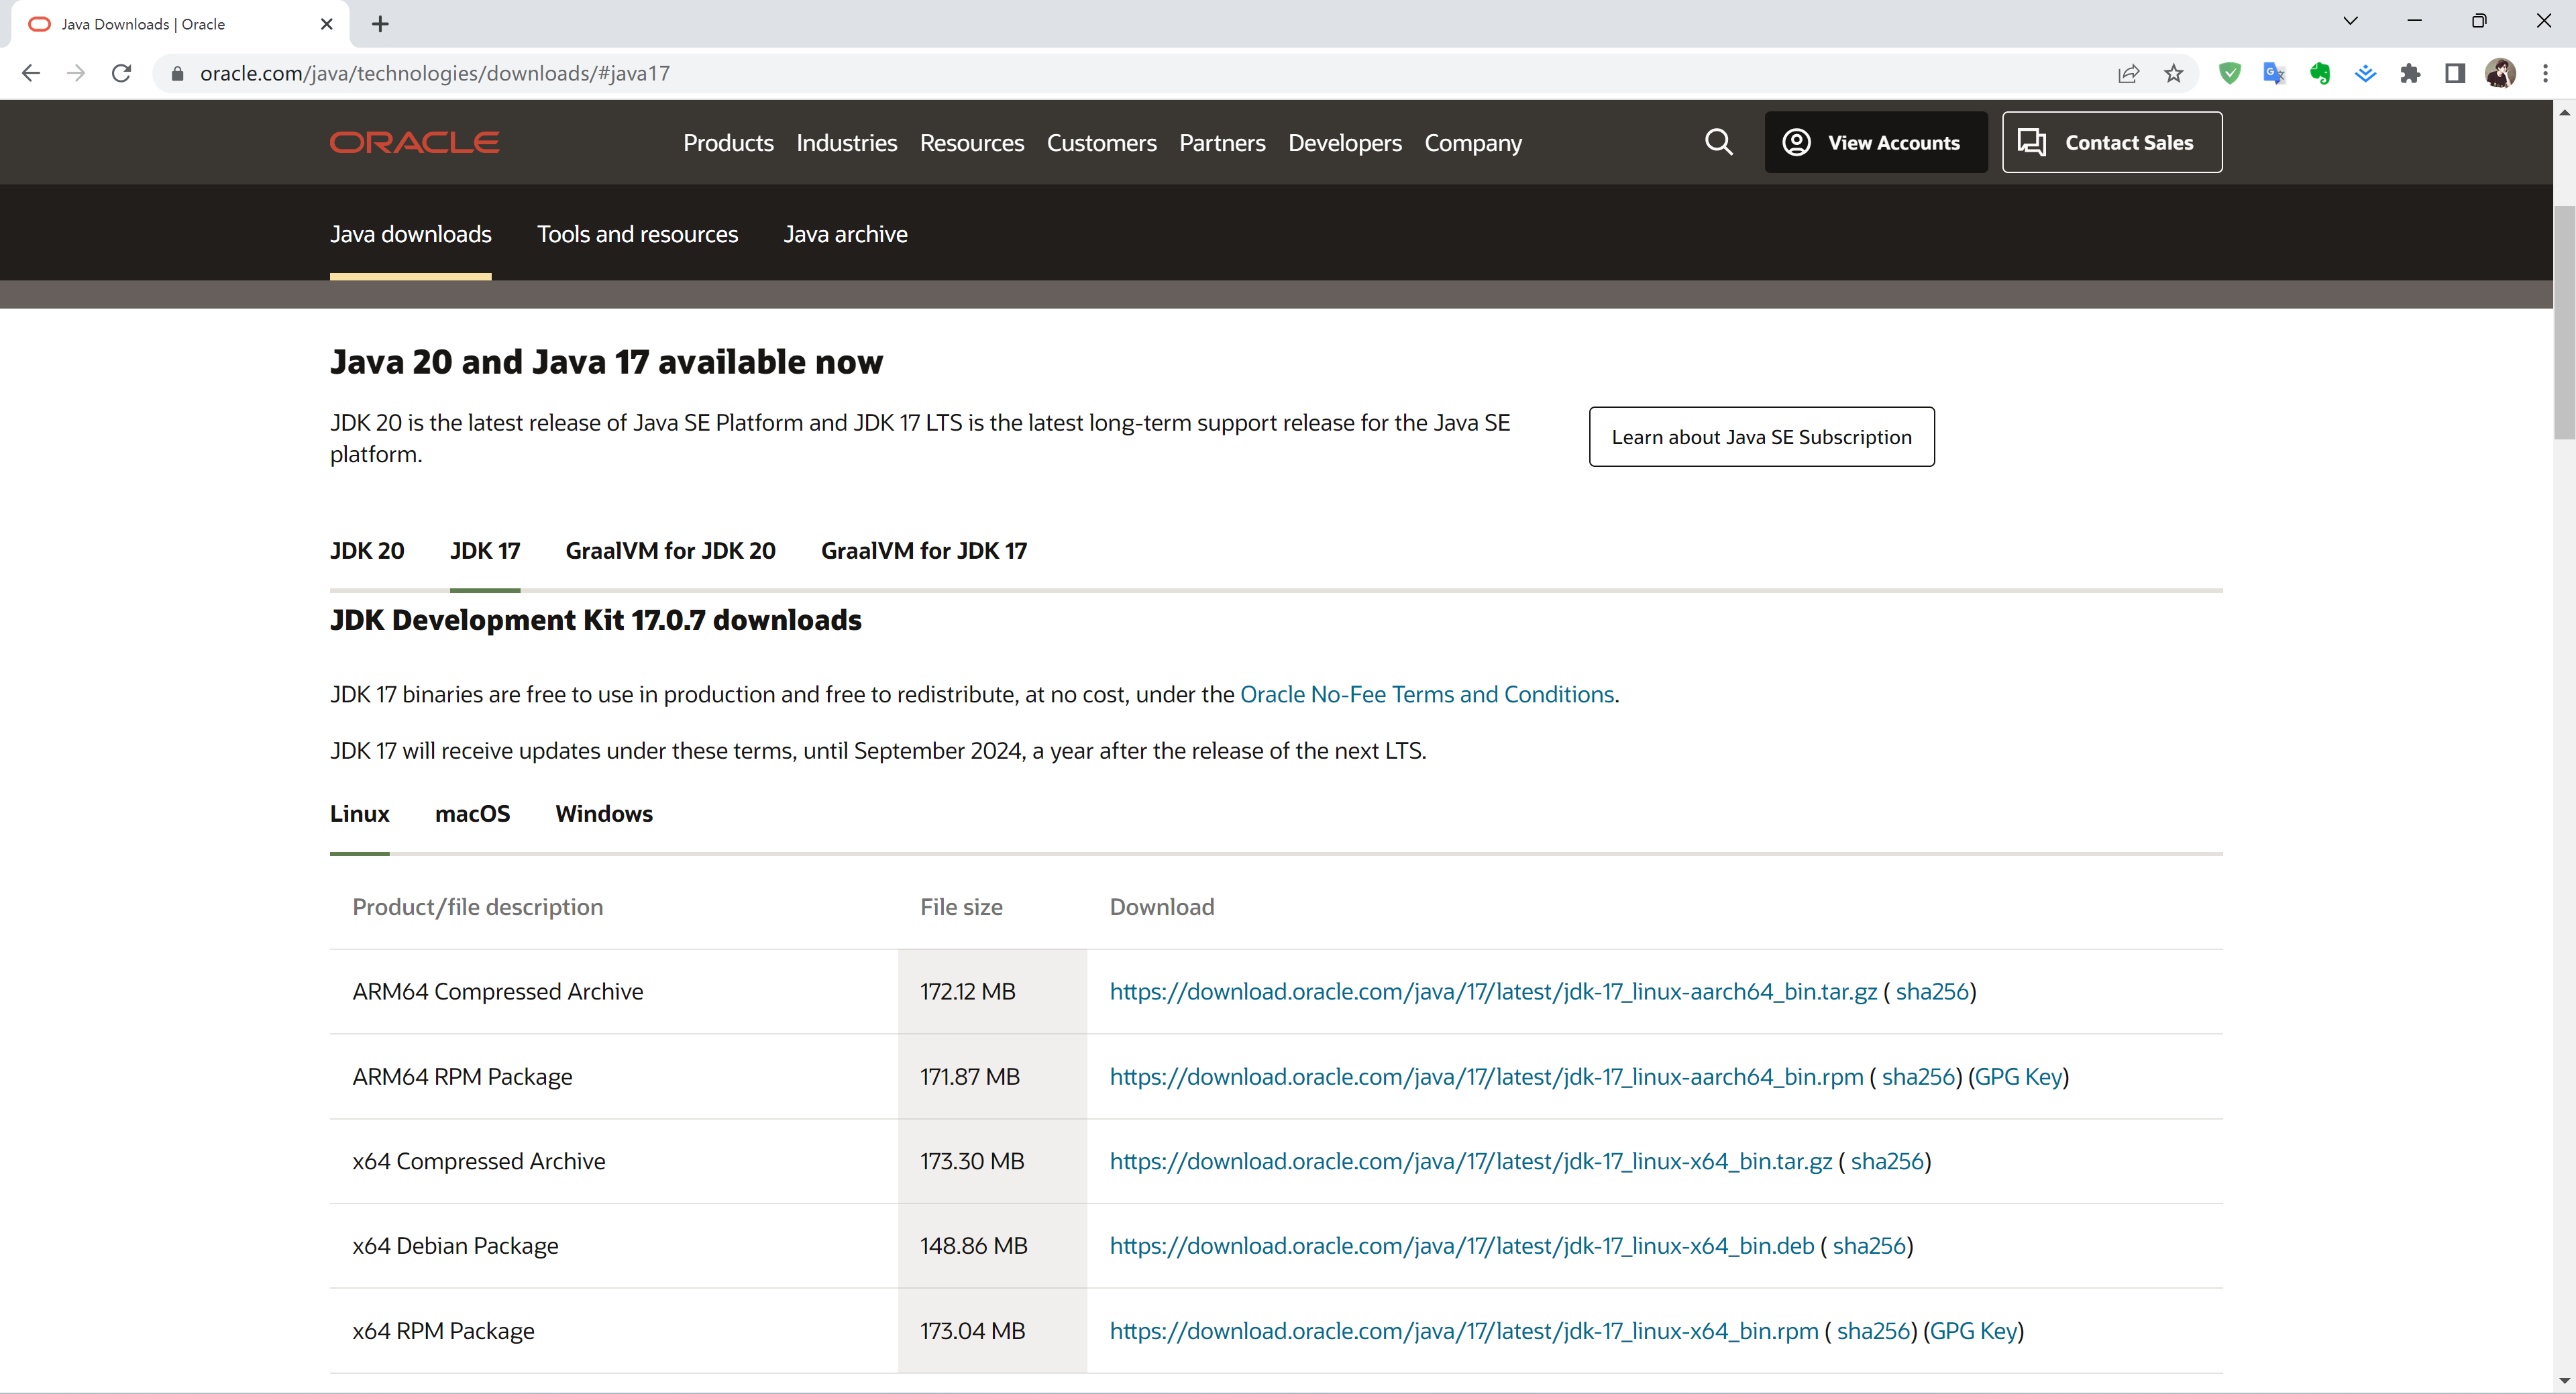Open the extensions puzzle menu
The height and width of the screenshot is (1394, 2576).
coord(2410,73)
